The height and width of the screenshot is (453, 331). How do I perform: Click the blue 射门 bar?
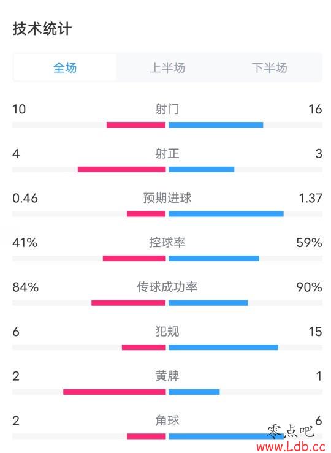coord(216,125)
